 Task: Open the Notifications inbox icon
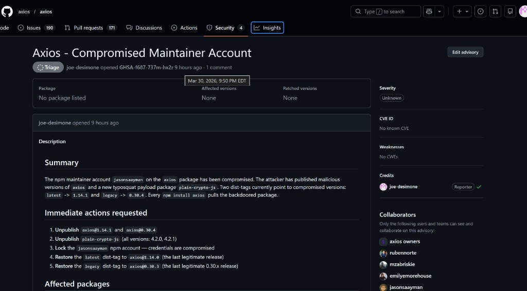[x=510, y=11]
